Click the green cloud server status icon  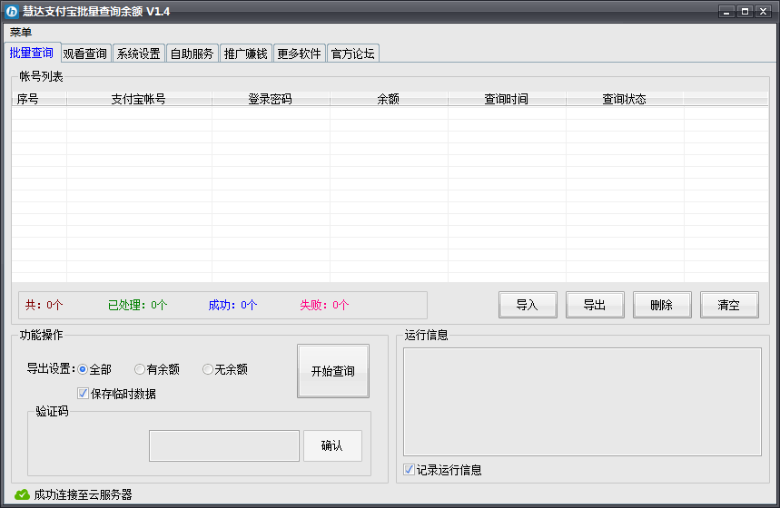pyautogui.click(x=23, y=494)
